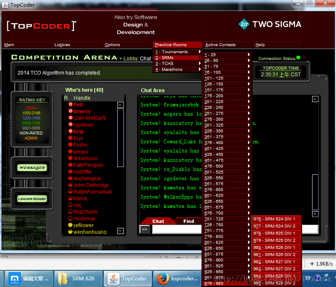Expand the 501 - 525 rooms range
Image resolution: width=336 pixels, height=287 pixels.
pyautogui.click(x=227, y=172)
